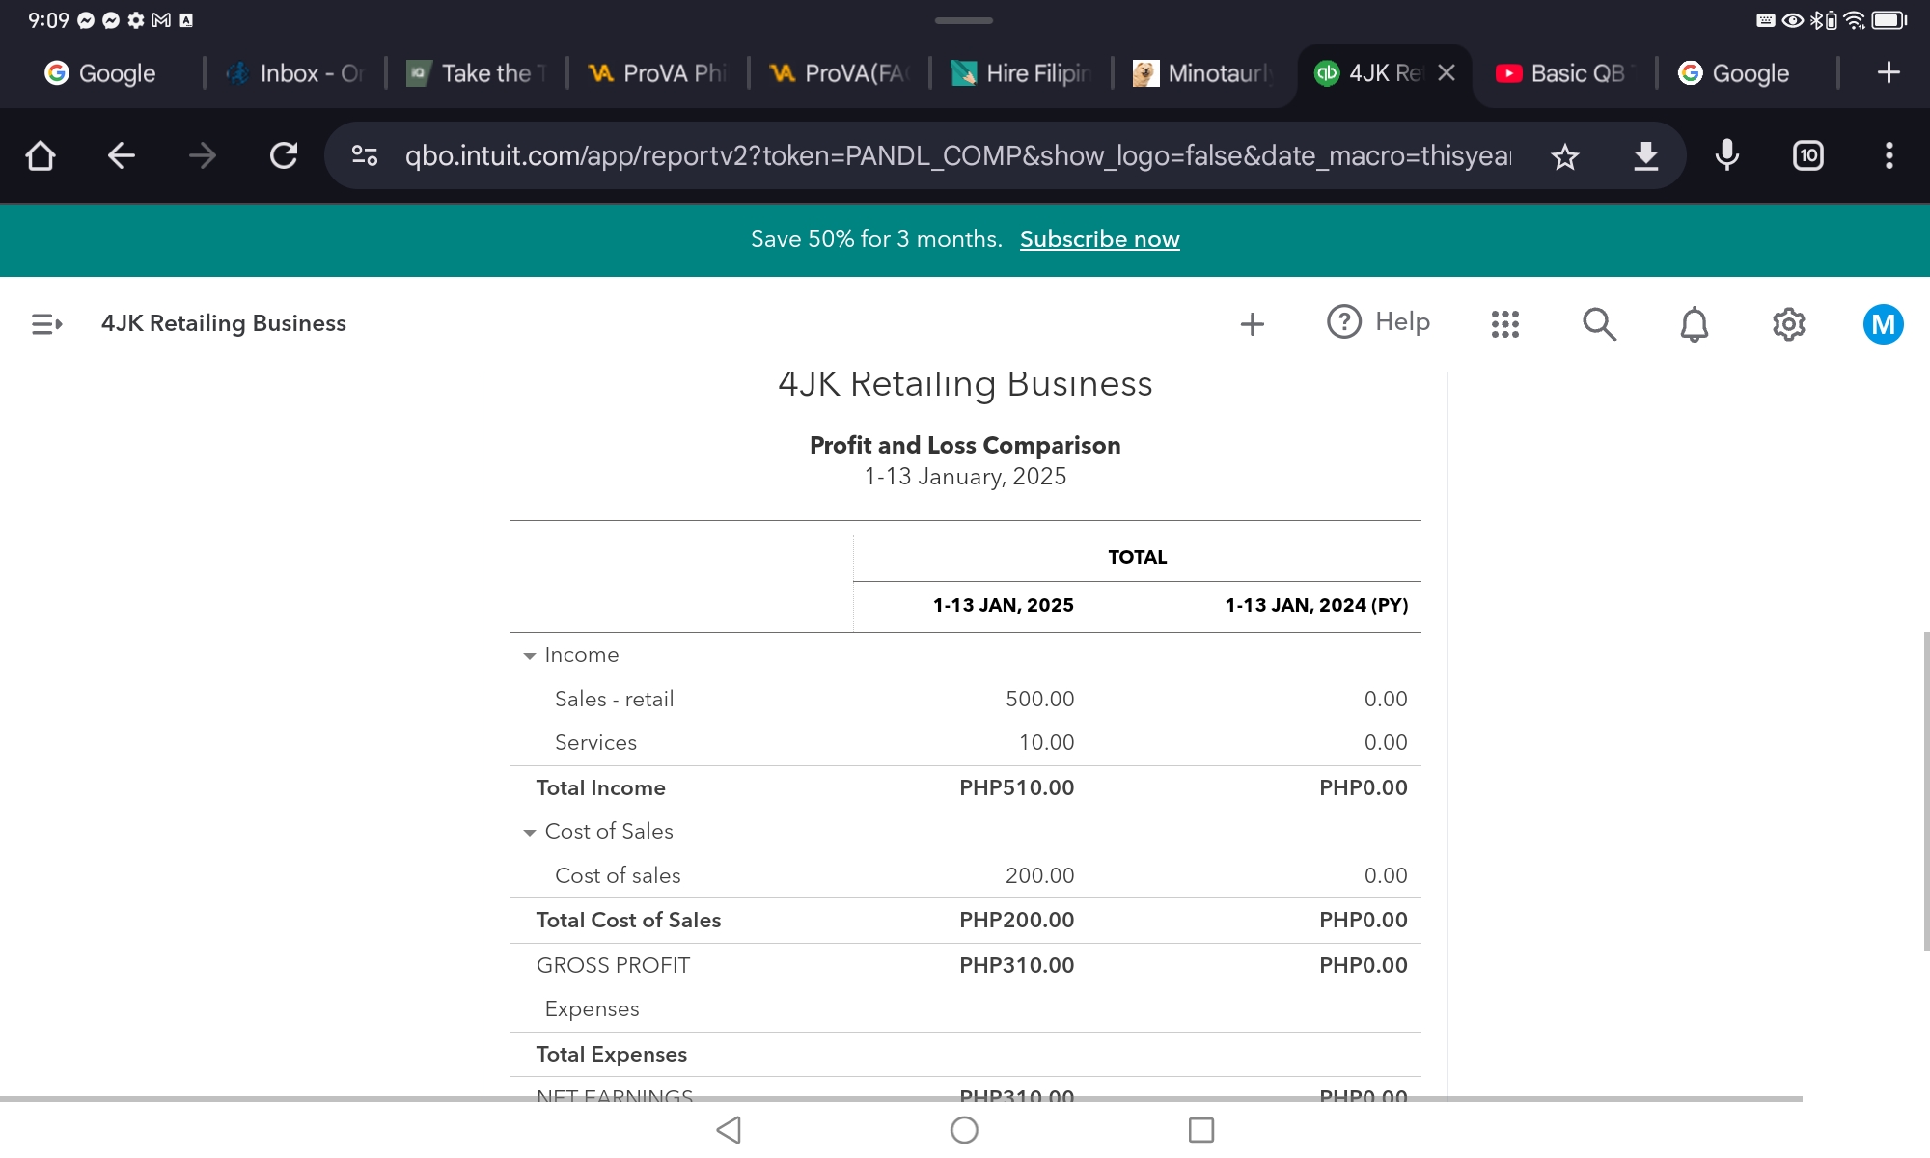
Task: Open browser three-dot overflow menu
Action: 1889,156
